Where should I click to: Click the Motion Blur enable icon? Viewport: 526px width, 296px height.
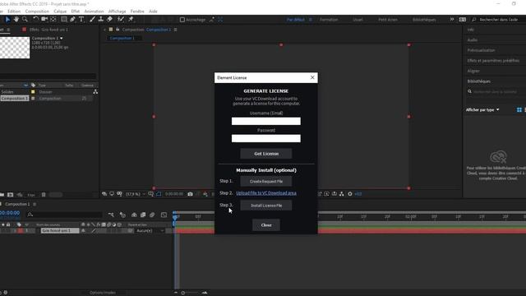(x=152, y=215)
